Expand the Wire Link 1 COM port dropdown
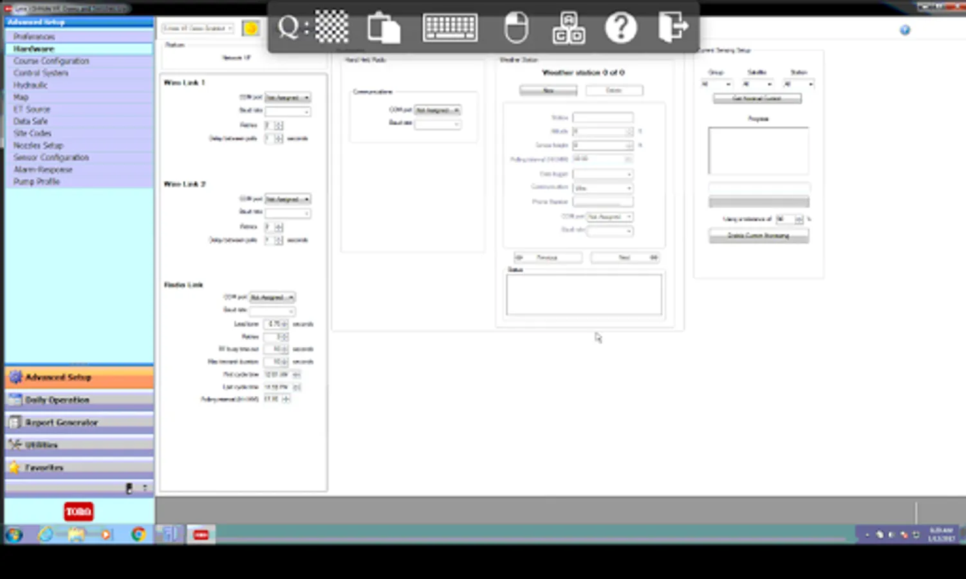 pyautogui.click(x=288, y=98)
